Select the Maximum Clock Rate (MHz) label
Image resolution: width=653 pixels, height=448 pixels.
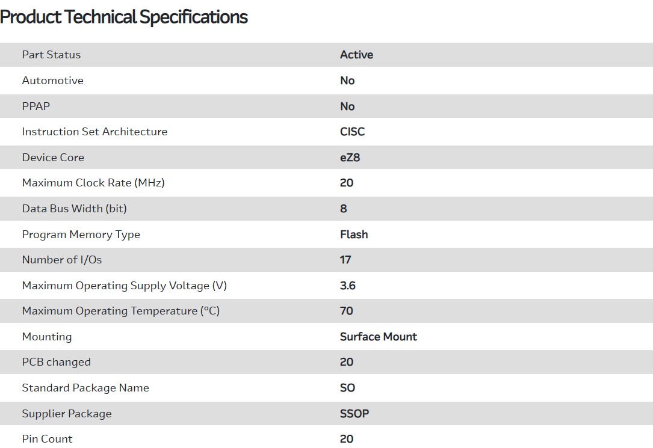93,183
